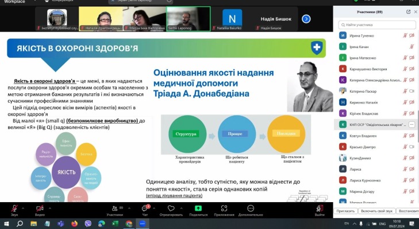Open the Отреагировать heart reactions
This screenshot has height=229, width=419.
(x=171, y=210)
